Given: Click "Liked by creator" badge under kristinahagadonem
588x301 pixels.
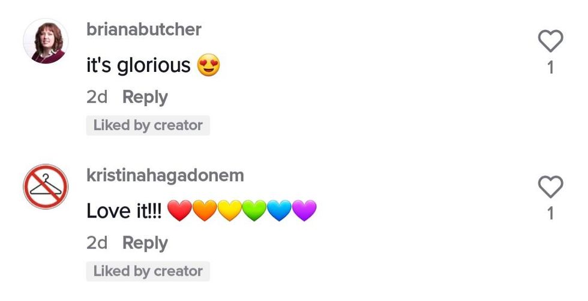Looking at the screenshot, I should point(148,271).
